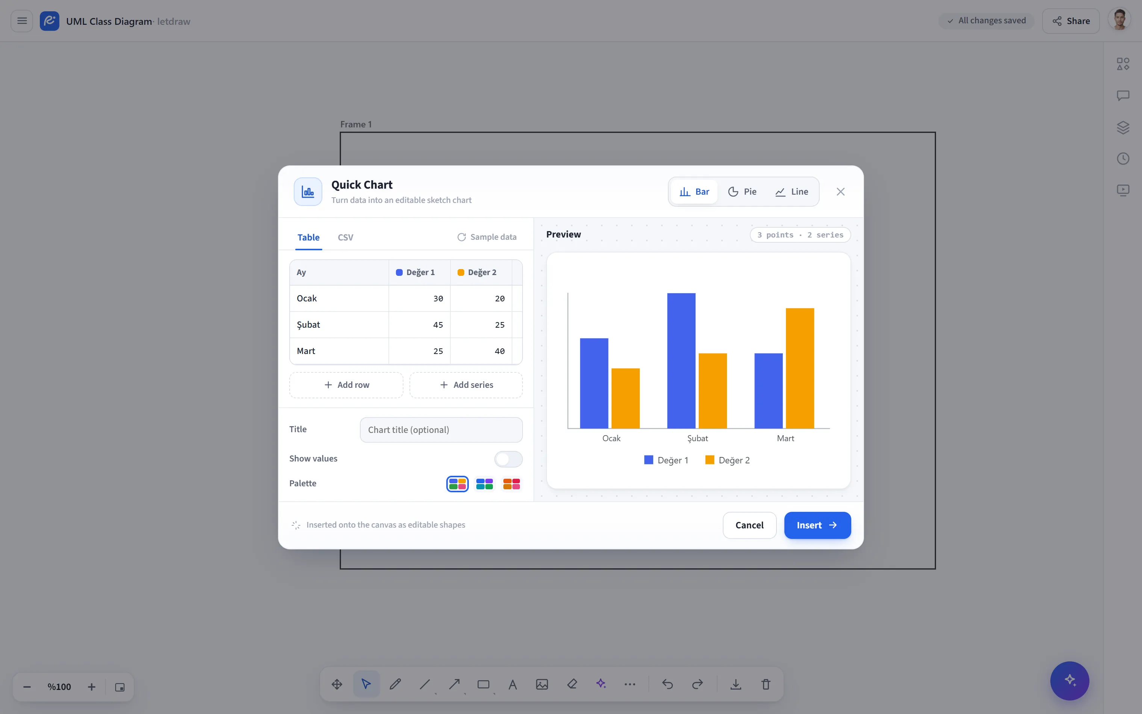Click the Ay column header
The image size is (1142, 714).
[x=339, y=272]
